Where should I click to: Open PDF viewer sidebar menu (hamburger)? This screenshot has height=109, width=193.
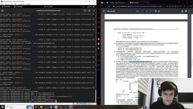104,11
